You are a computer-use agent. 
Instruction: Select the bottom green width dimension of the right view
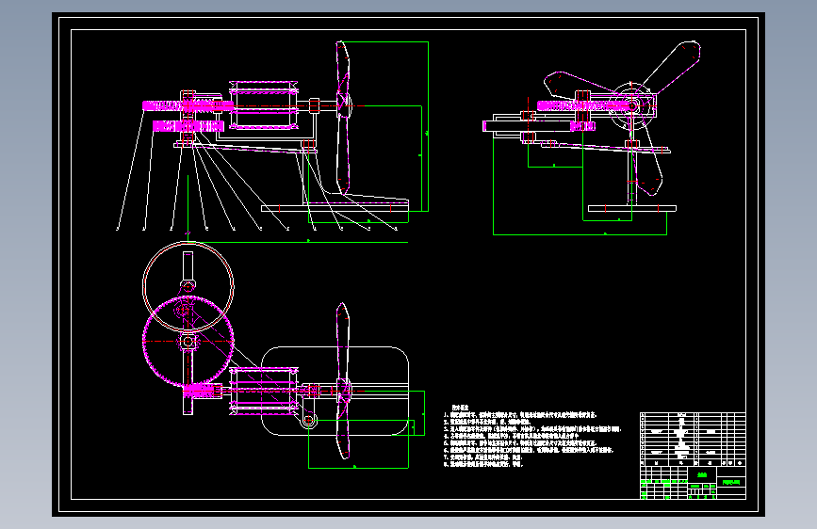[x=580, y=234]
